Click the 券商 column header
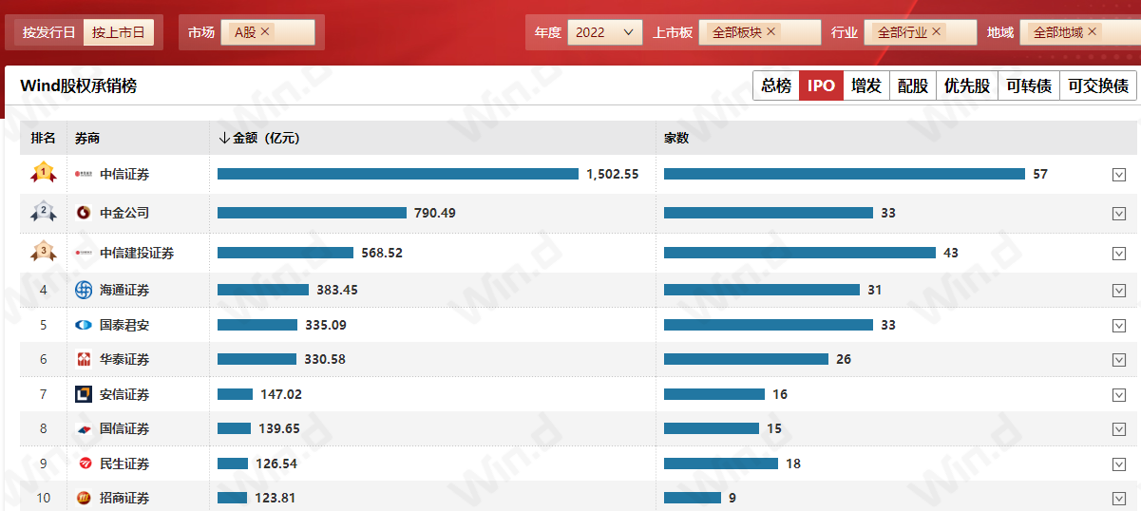 87,138
